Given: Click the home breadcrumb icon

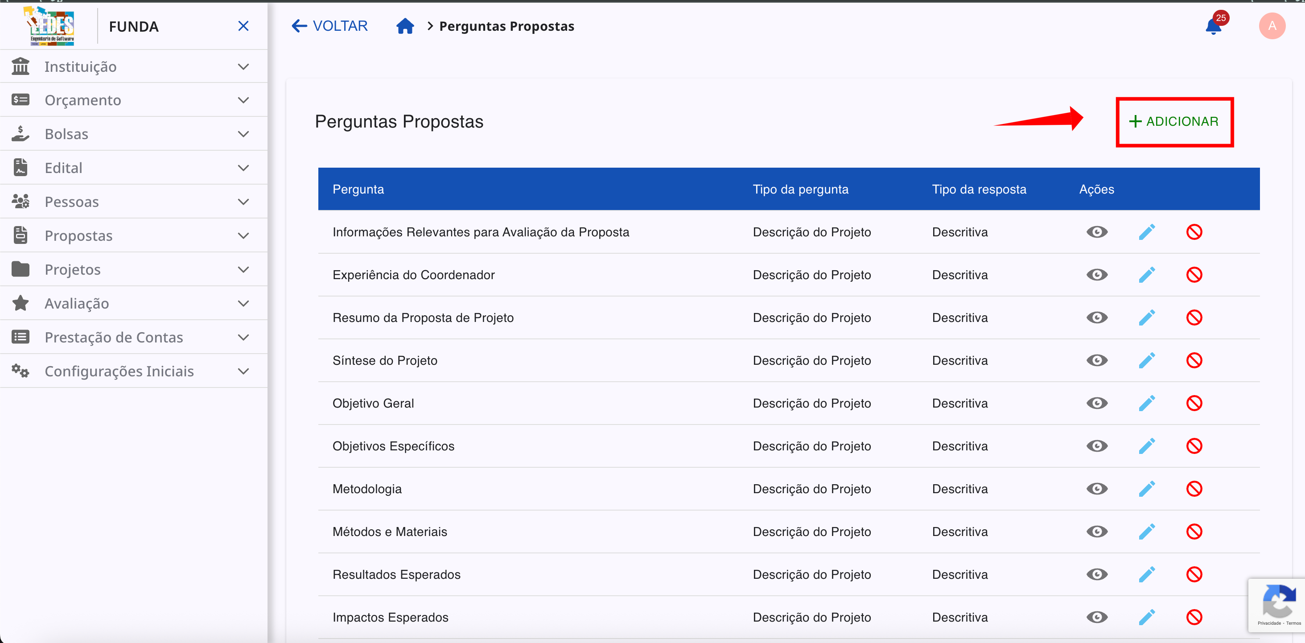Looking at the screenshot, I should pyautogui.click(x=405, y=26).
